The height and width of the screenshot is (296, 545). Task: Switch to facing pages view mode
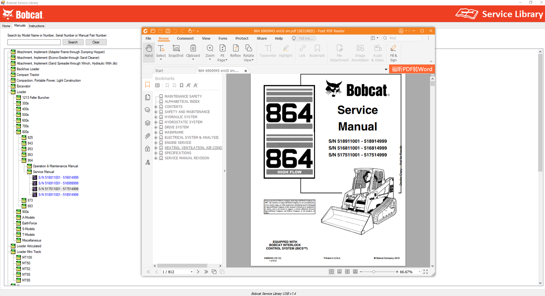click(347, 272)
